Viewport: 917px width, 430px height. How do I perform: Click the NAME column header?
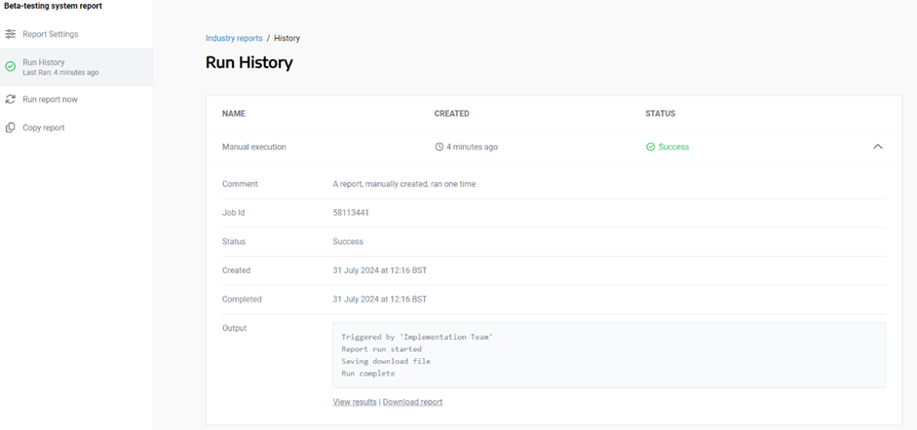tap(234, 114)
